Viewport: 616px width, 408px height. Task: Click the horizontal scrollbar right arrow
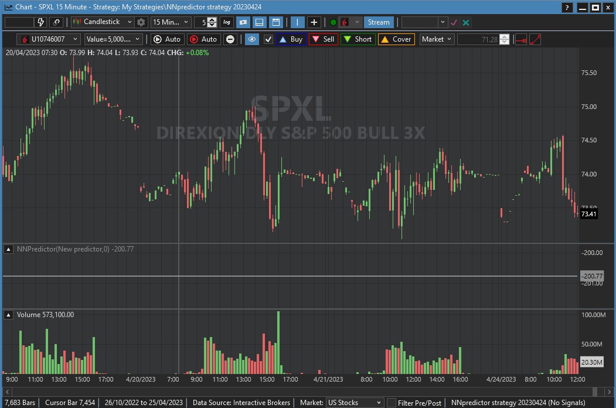click(609, 392)
